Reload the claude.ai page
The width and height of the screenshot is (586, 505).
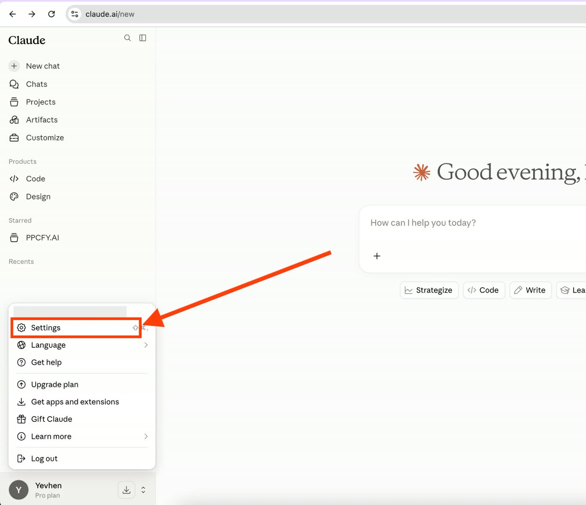pyautogui.click(x=51, y=14)
